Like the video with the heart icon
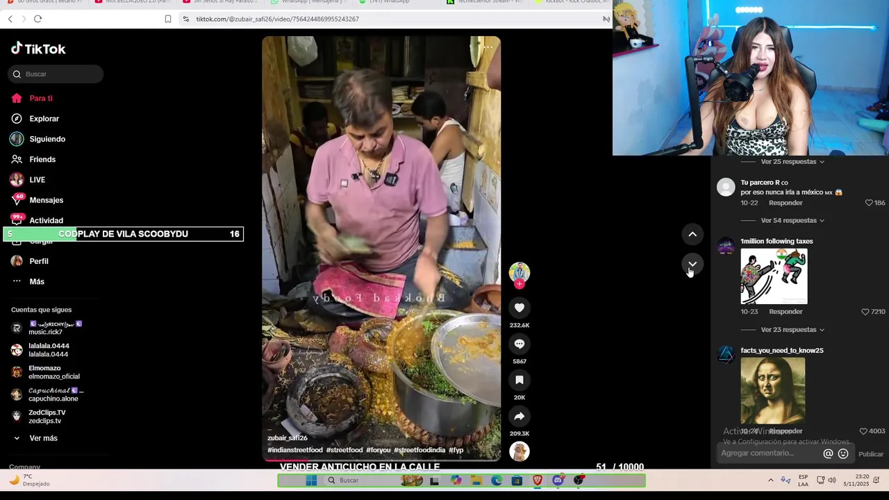889x500 pixels. (x=520, y=308)
